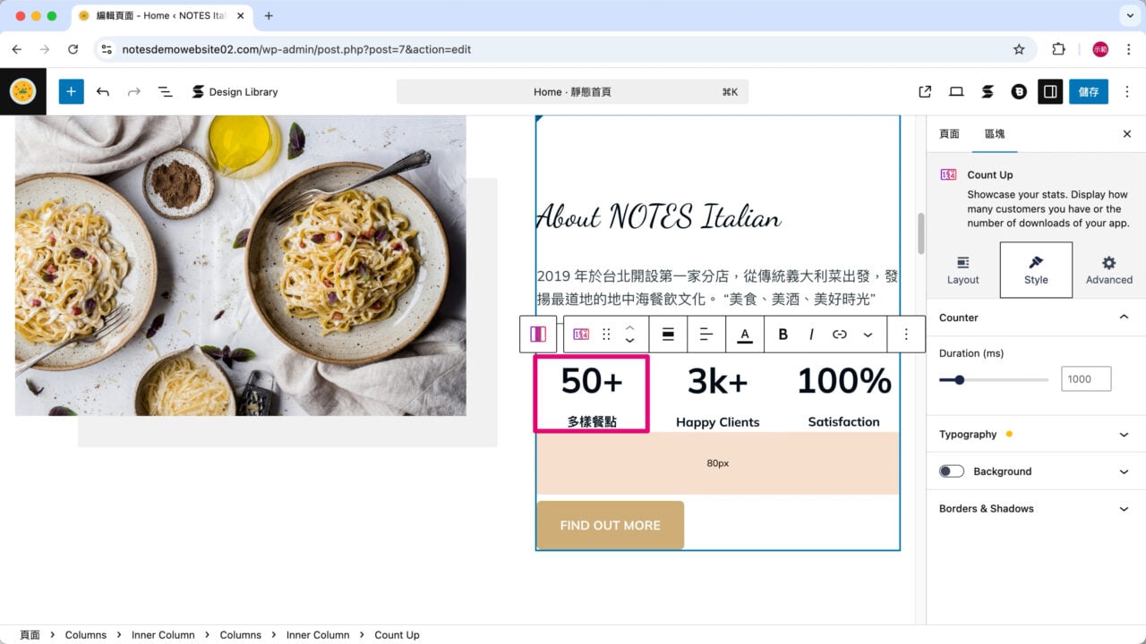Adjust the Duration slider handle
1146x644 pixels.
[959, 379]
